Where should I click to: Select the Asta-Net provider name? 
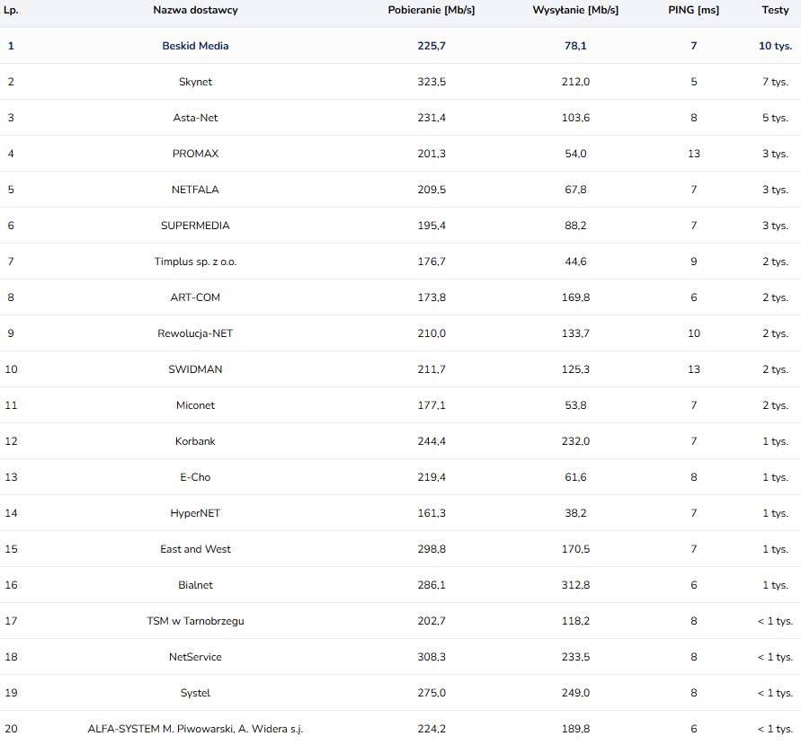pos(195,118)
